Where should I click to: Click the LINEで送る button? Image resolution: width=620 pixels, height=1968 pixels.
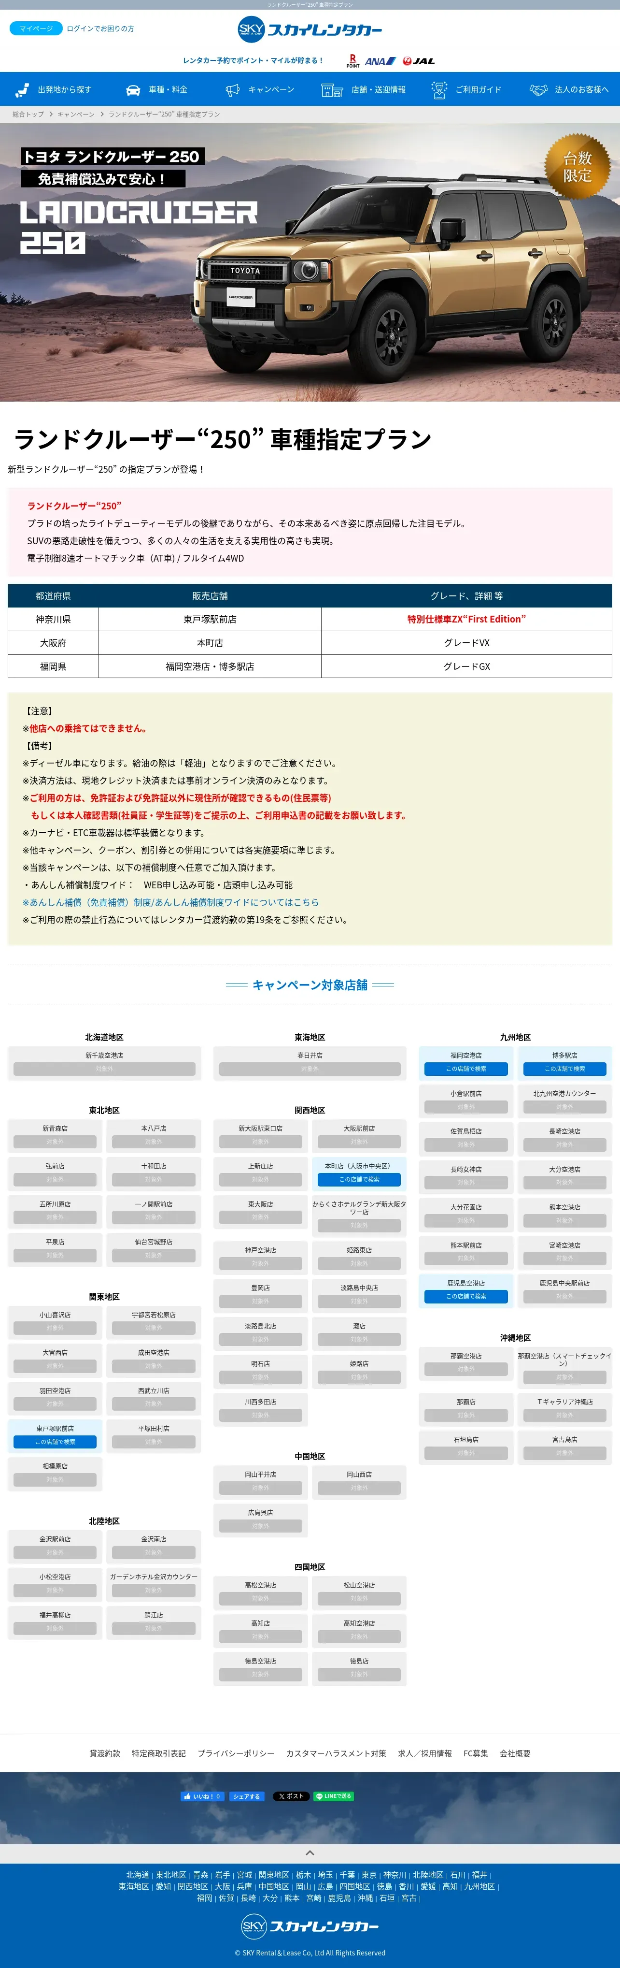point(334,1796)
